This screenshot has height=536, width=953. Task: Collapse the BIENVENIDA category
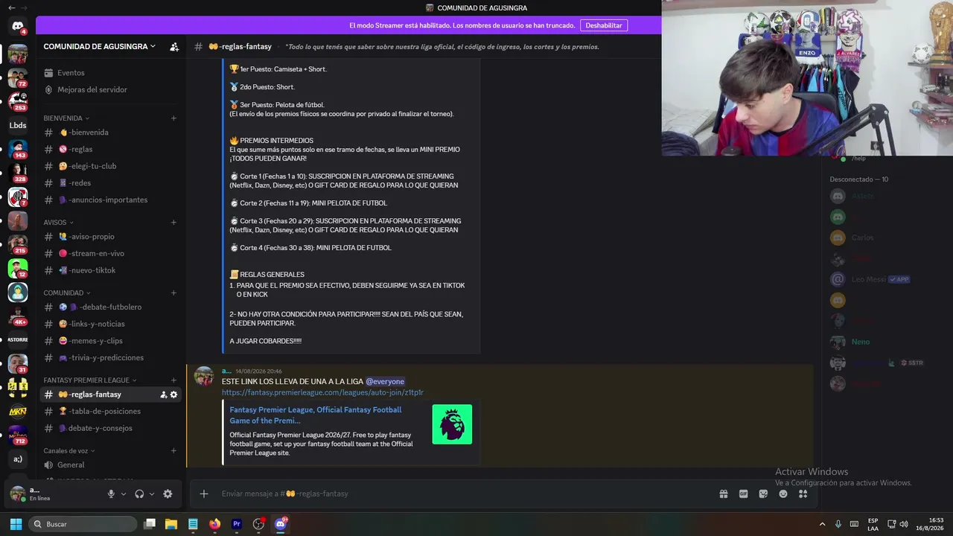(66, 118)
